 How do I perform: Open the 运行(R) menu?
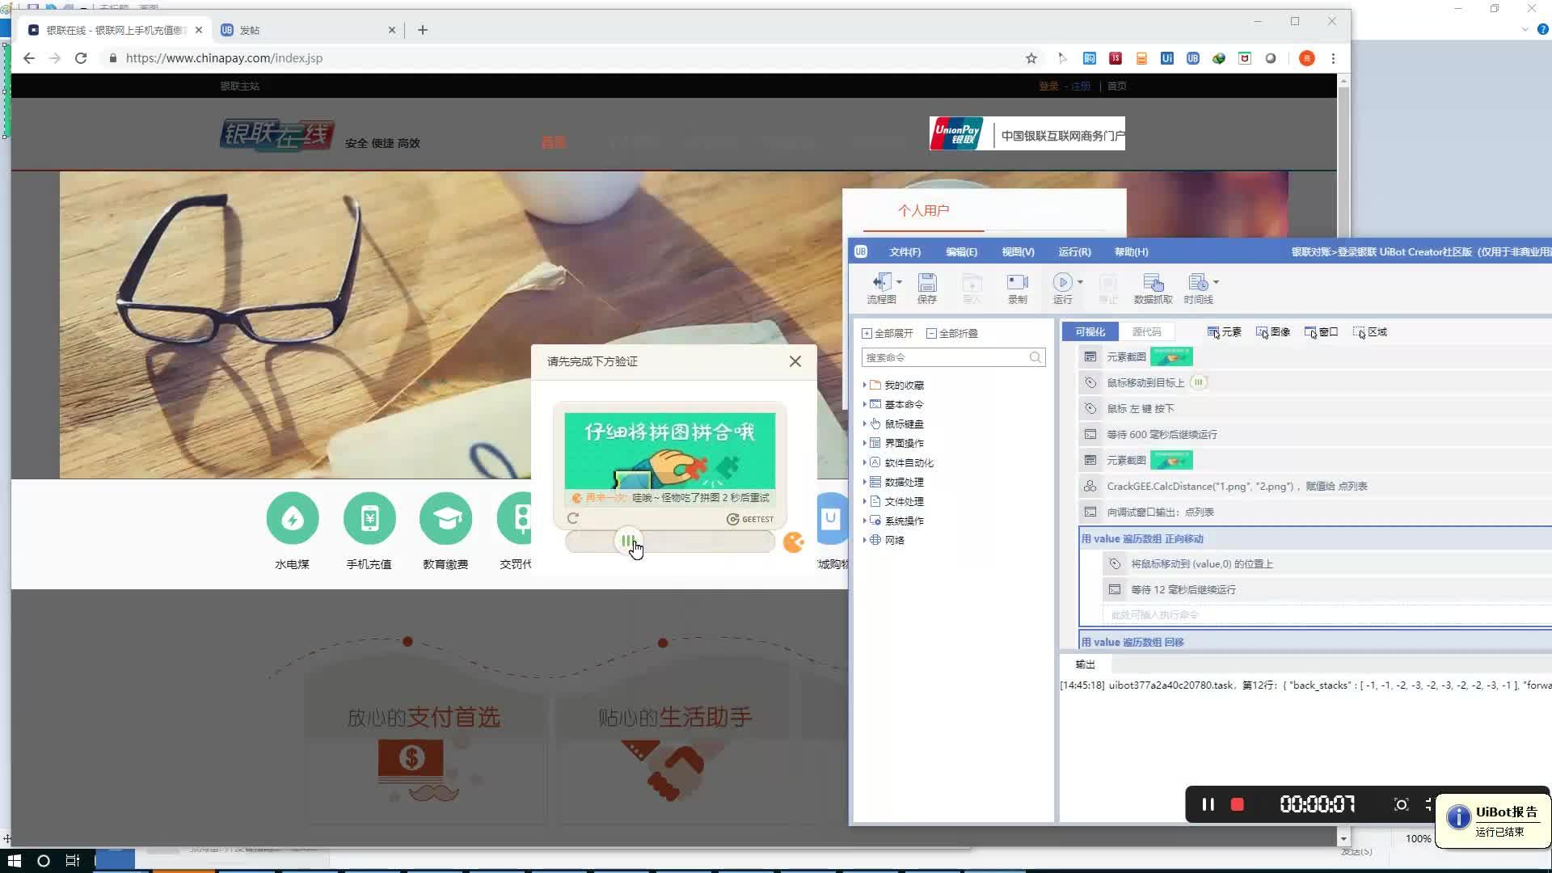click(x=1074, y=252)
